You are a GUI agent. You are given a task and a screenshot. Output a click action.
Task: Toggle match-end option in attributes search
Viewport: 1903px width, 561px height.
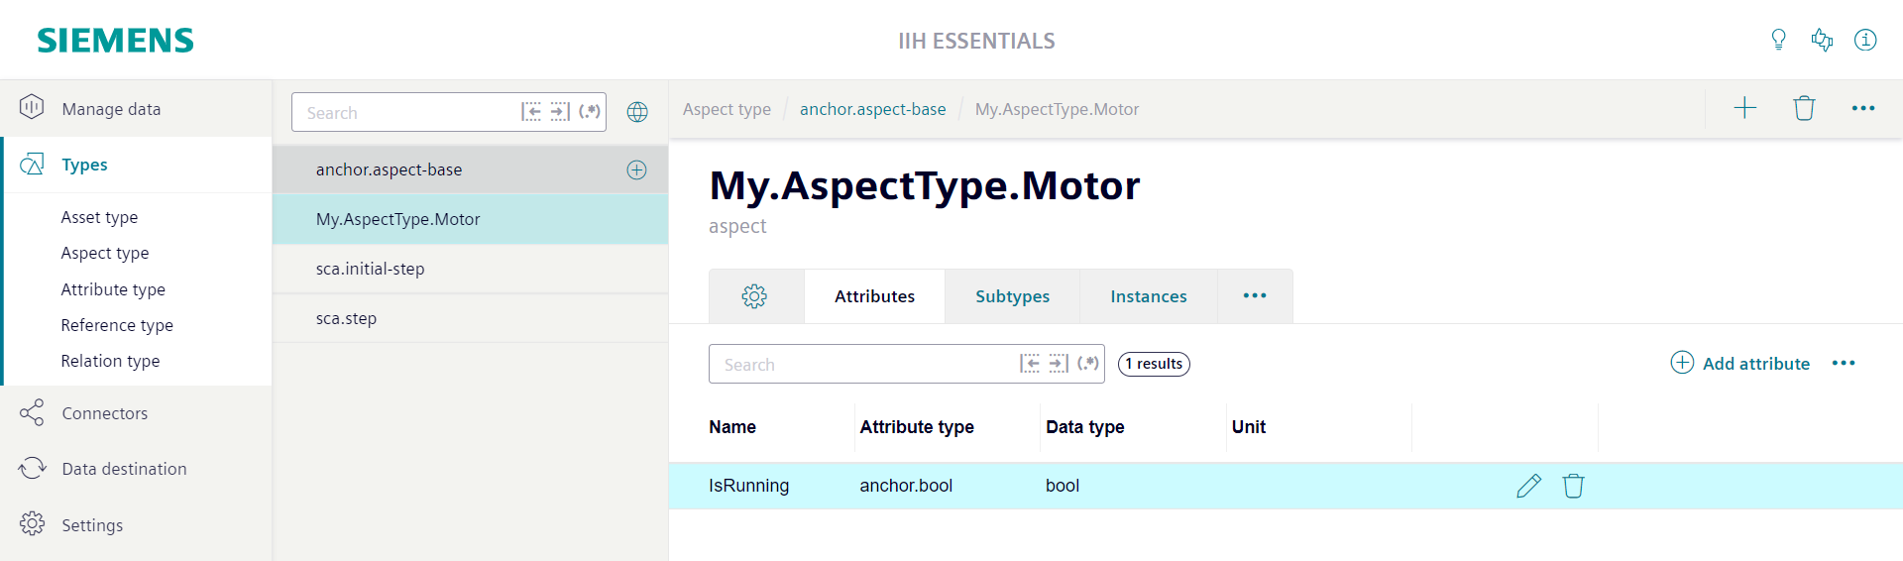coord(1059,364)
